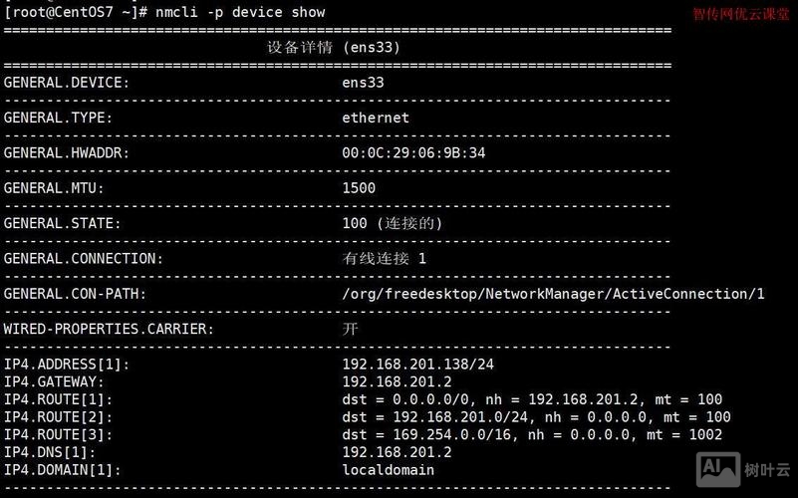Click the ethernet type value

375,118
